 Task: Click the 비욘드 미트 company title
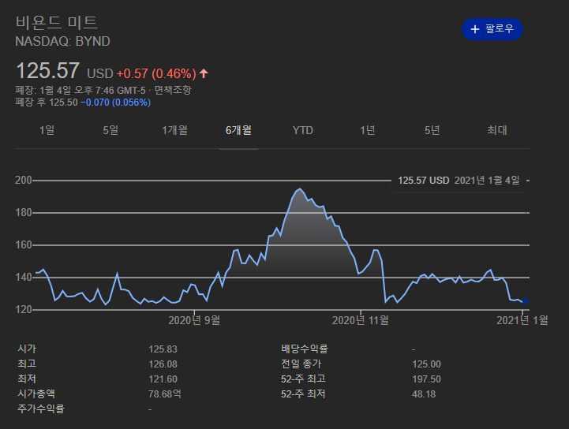pos(57,22)
